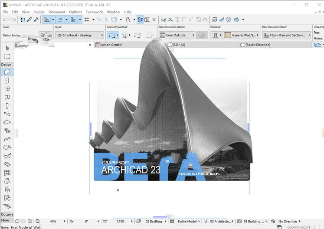The width and height of the screenshot is (324, 229).
Task: Open the Design menu
Action: [39, 12]
